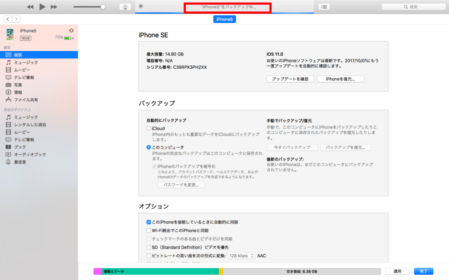The width and height of the screenshot is (449, 280).
Task: Click iPhoneを復元... button
Action: coord(340,79)
